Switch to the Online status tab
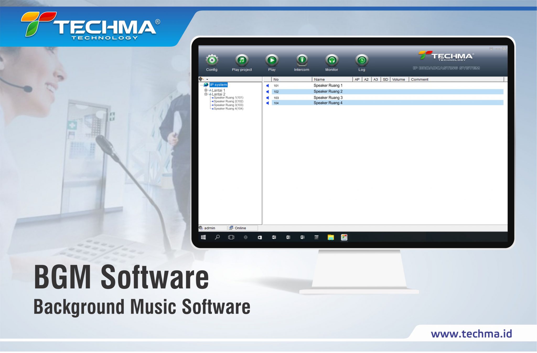This screenshot has height=353, width=537. coord(240,228)
